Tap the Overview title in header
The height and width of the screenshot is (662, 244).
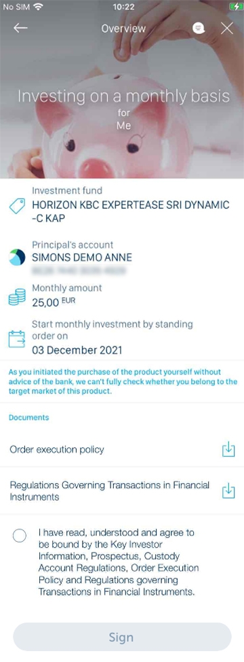click(x=123, y=29)
